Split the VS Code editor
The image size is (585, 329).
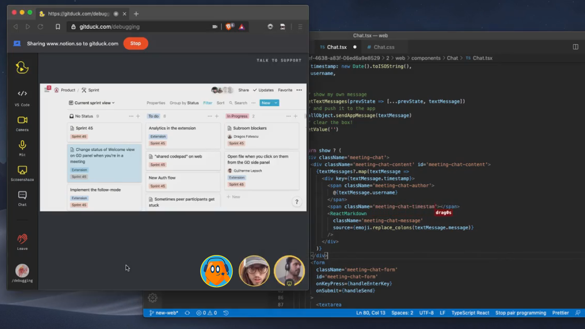575,47
